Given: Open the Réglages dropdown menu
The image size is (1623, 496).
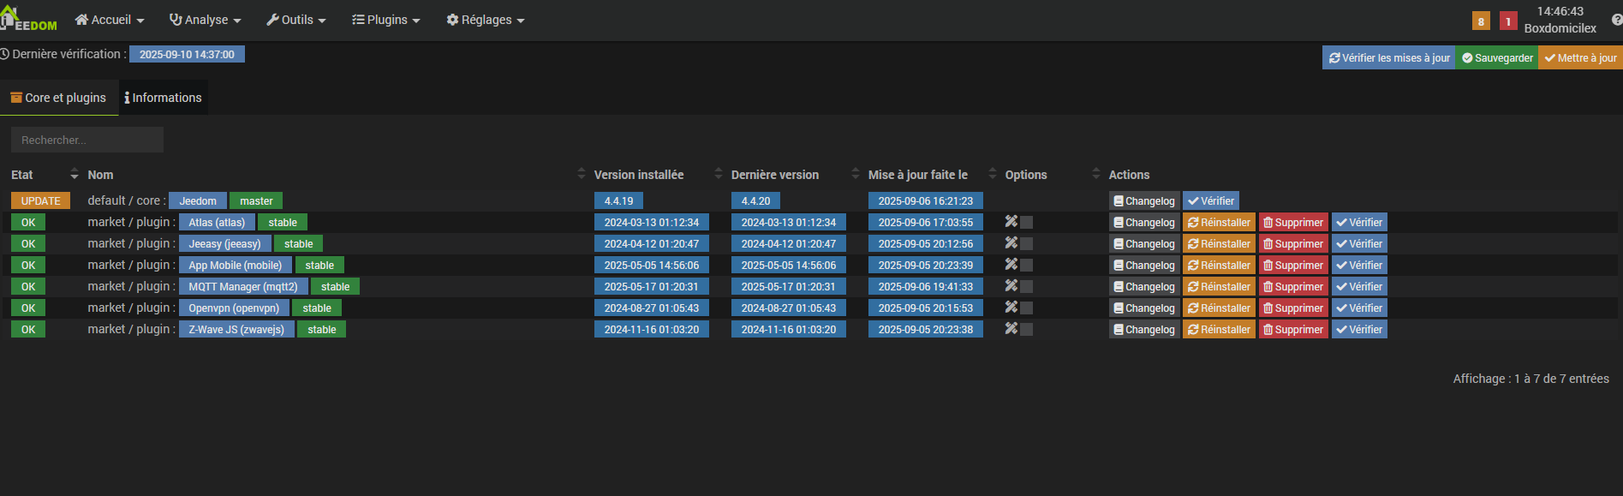Looking at the screenshot, I should click(486, 20).
